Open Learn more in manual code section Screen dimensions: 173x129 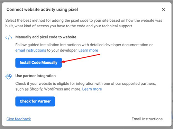pyautogui.click(x=88, y=50)
